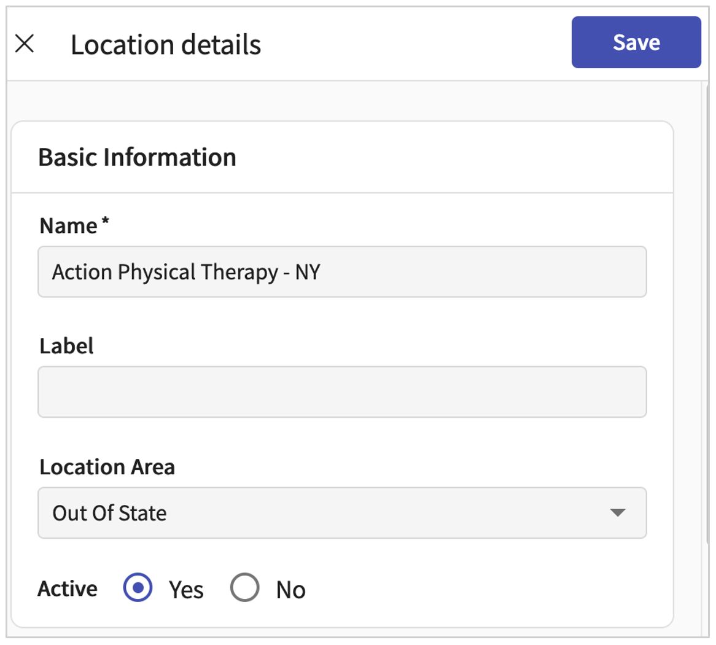This screenshot has width=716, height=645.
Task: Click the "Out Of State" selected value
Action: pyautogui.click(x=109, y=513)
